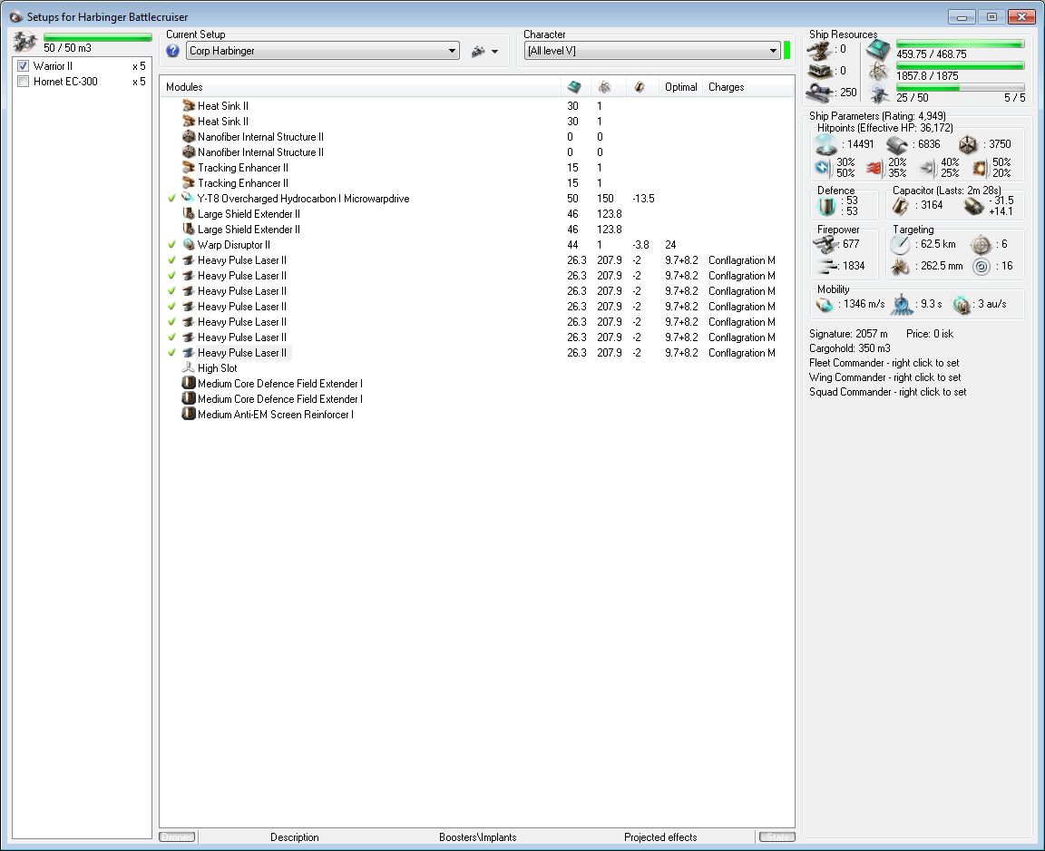Click the structure hitpoints icon showing 3750
The height and width of the screenshot is (851, 1045).
click(968, 144)
